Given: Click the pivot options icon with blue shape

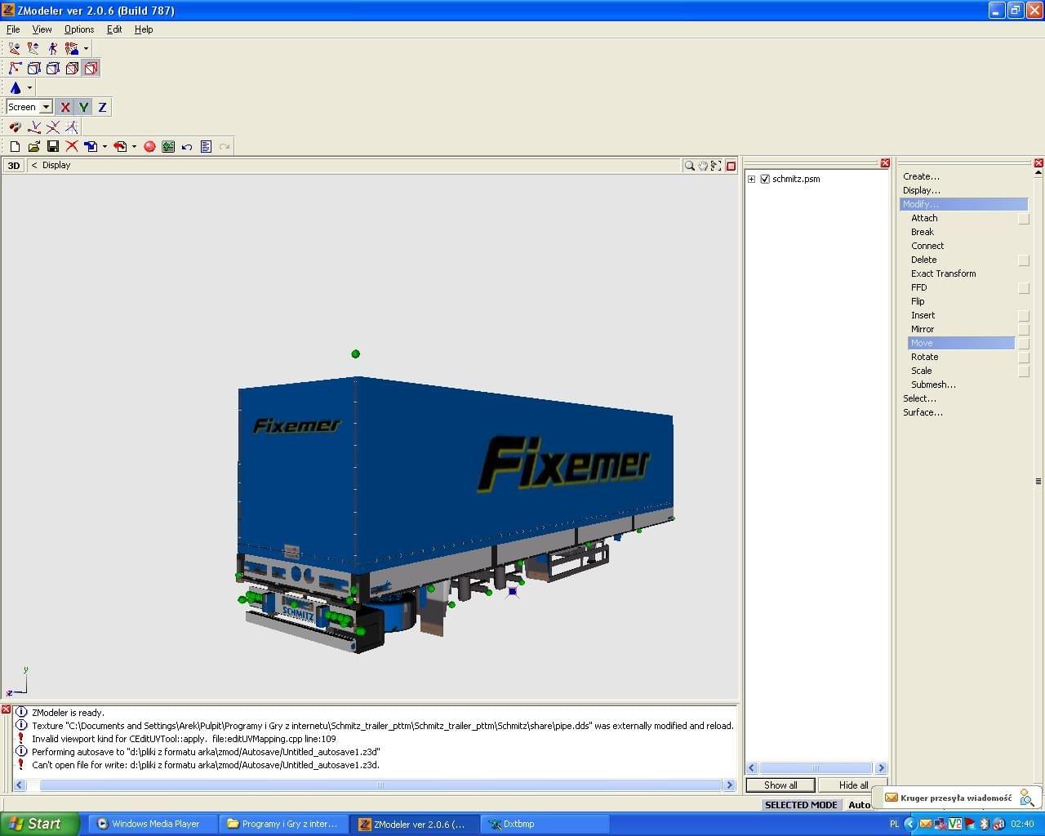Looking at the screenshot, I should [72, 49].
